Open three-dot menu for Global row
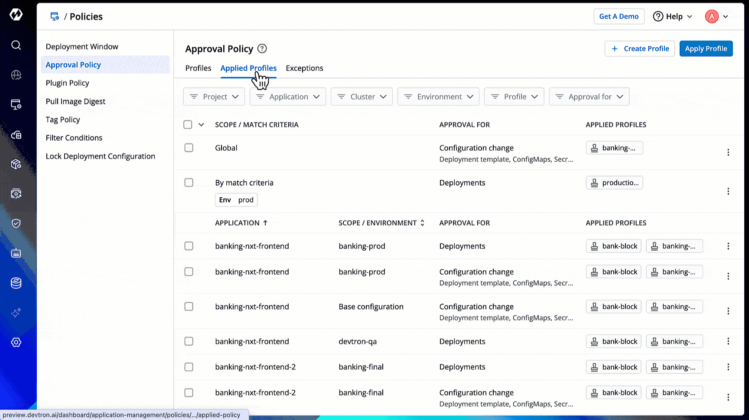 click(x=728, y=152)
